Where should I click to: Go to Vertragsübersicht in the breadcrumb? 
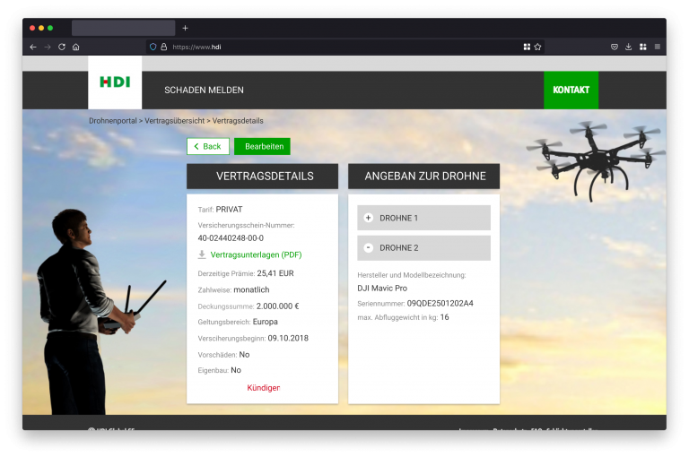(175, 121)
